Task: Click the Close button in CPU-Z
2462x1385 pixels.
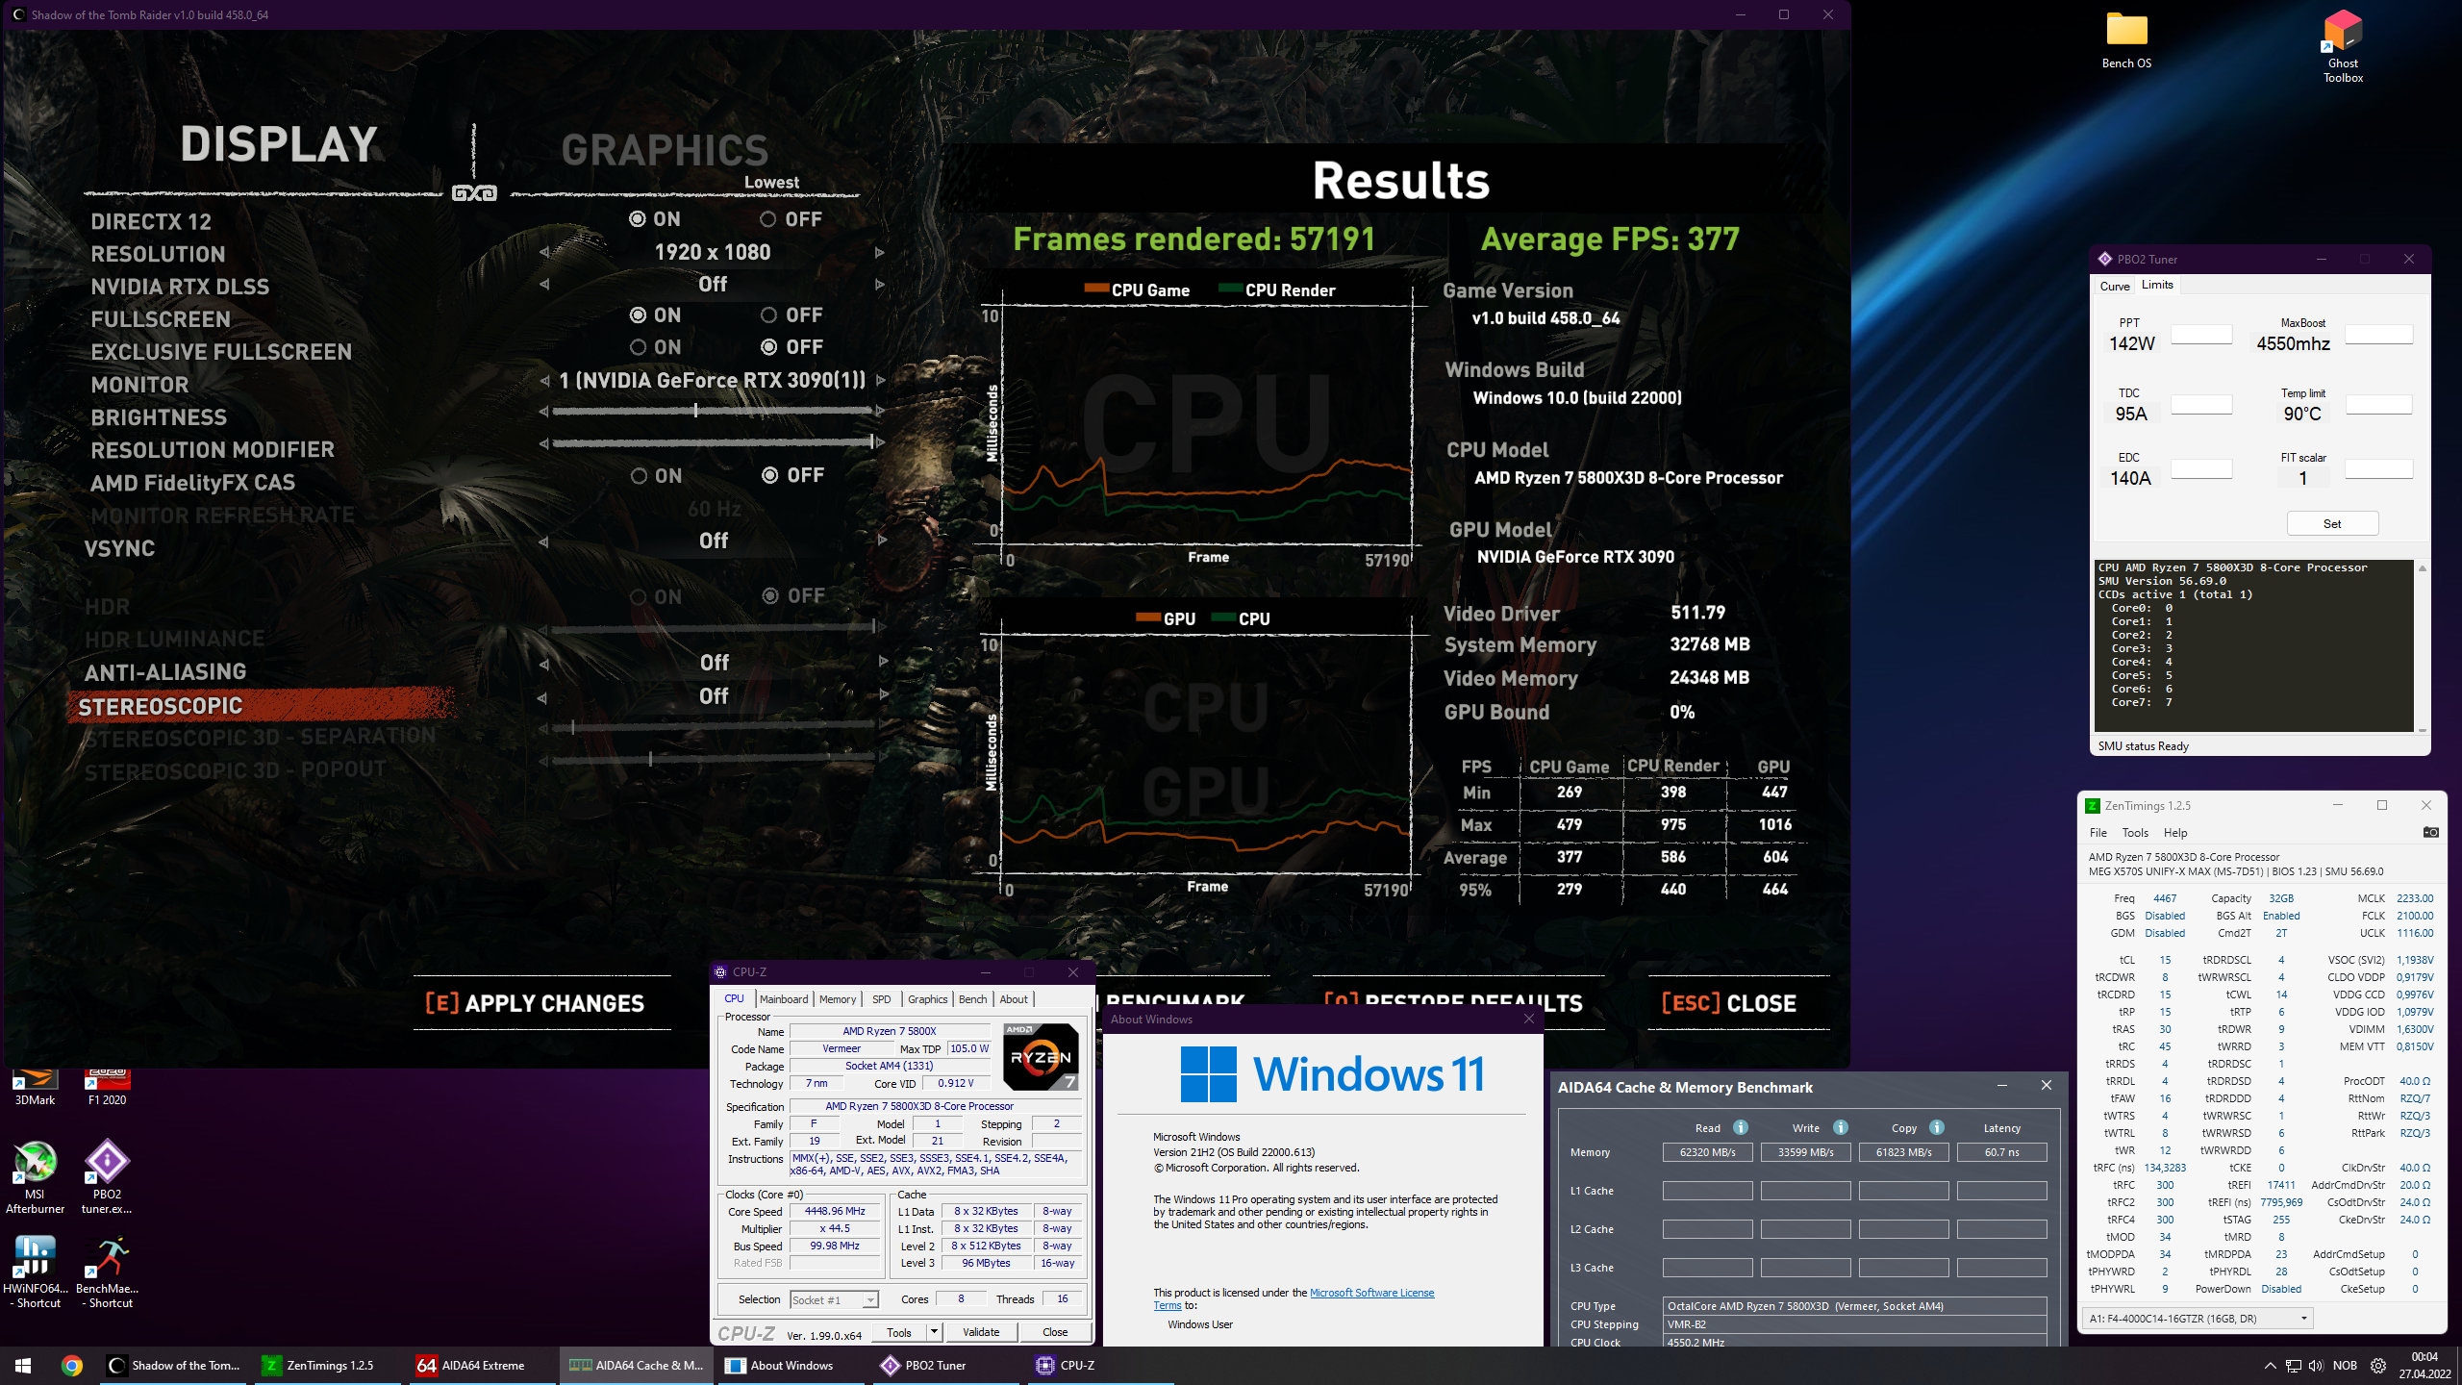Action: pos(1055,1332)
